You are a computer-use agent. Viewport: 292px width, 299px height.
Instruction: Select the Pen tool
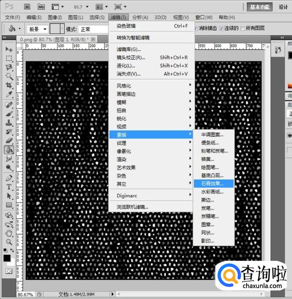pos(9,178)
